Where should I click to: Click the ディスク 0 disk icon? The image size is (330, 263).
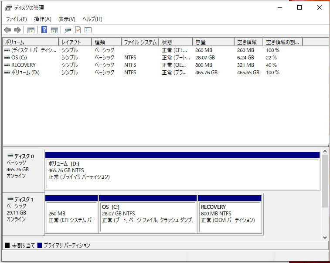tap(10, 156)
